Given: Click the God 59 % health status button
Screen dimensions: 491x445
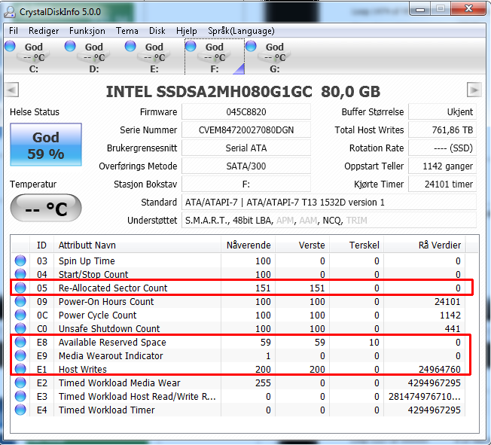Looking at the screenshot, I should coord(46,145).
